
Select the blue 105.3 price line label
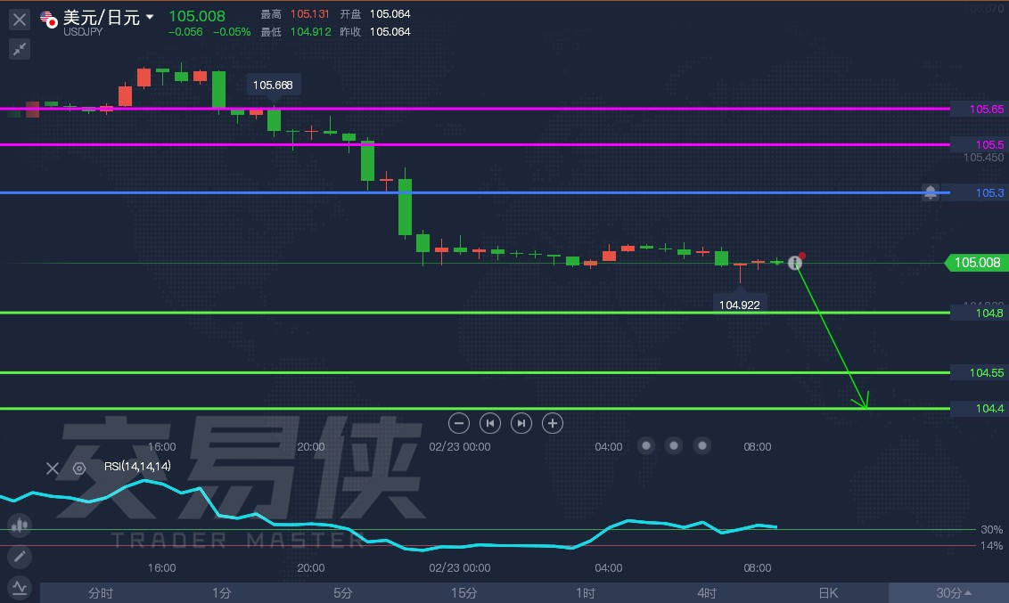tap(980, 193)
